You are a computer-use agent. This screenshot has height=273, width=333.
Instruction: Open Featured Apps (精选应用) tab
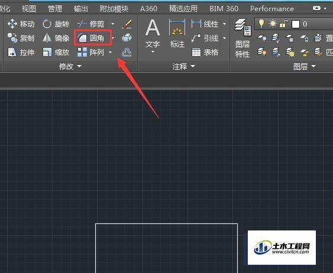click(x=183, y=9)
